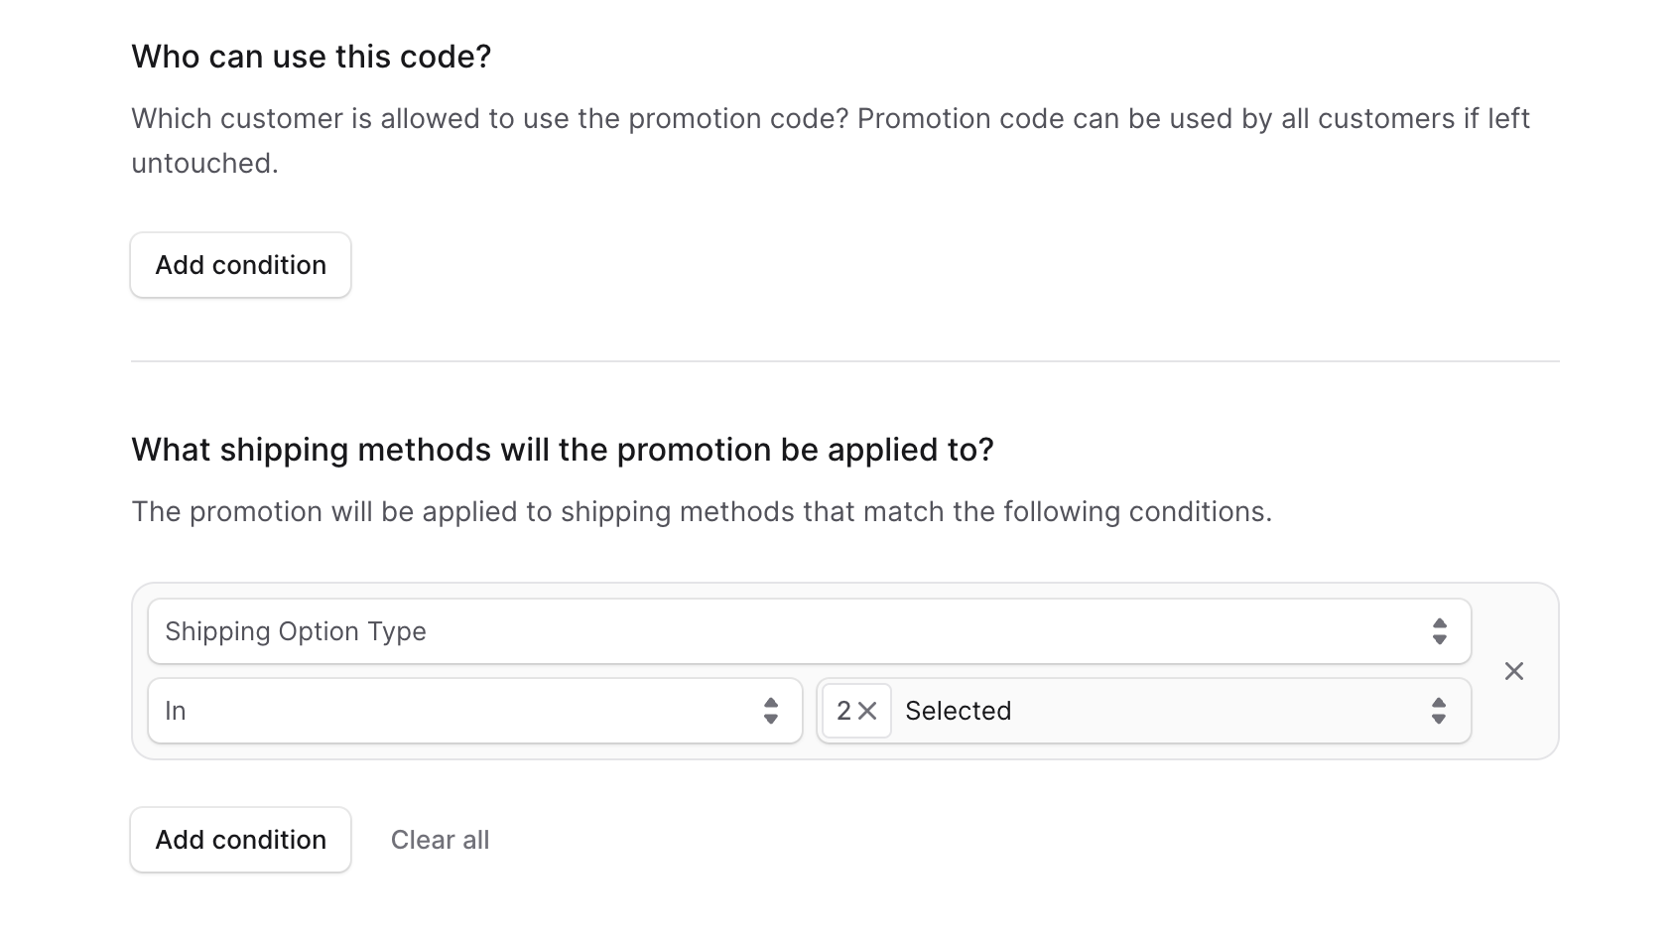Click the heading What shipping methods will the promotion be applied to
This screenshot has width=1679, height=945.
[x=564, y=449]
